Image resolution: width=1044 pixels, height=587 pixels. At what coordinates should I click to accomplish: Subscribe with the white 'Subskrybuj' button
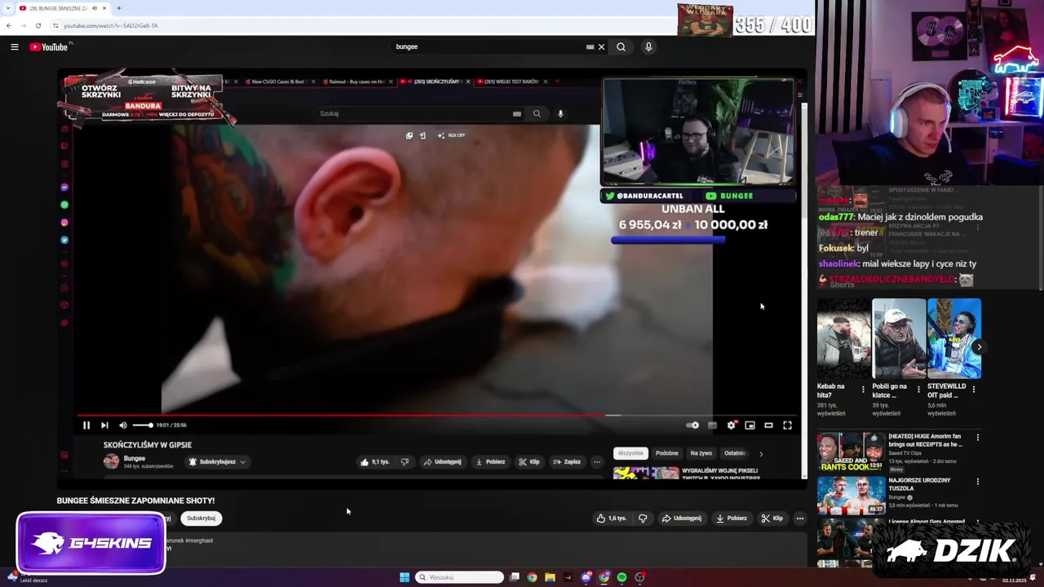pyautogui.click(x=201, y=519)
